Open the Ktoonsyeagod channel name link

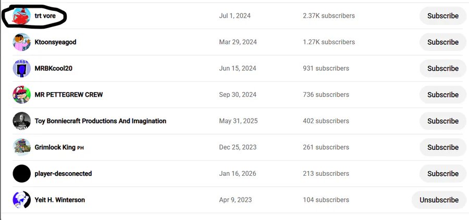(x=55, y=42)
